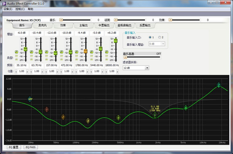Viewport: 233px width, 154px height.
Task: Click EQ node 3 on the graph
Action: coord(88,121)
